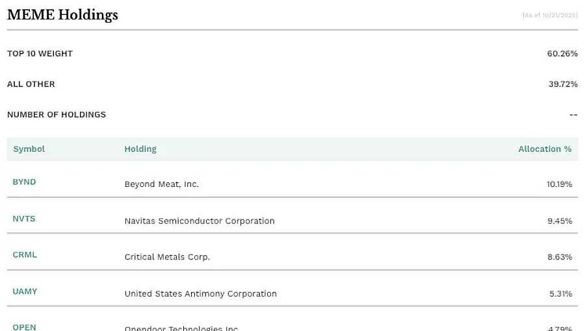The height and width of the screenshot is (331, 585).
Task: Click the NUMBER OF HOLDINGS label
Action: coord(57,114)
